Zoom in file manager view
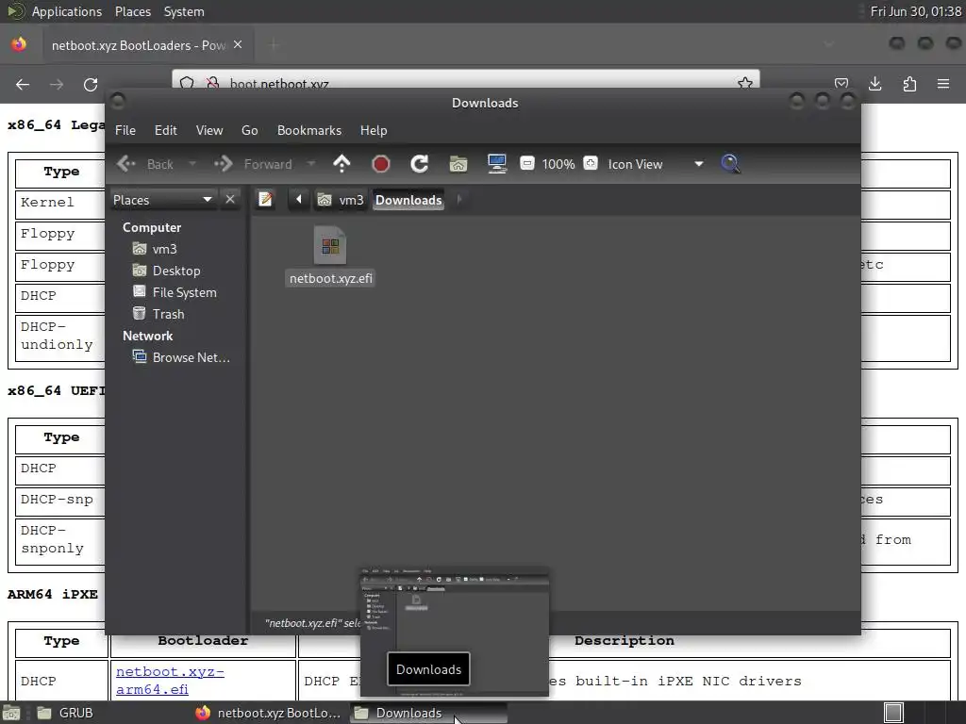The height and width of the screenshot is (724, 966). pos(591,163)
